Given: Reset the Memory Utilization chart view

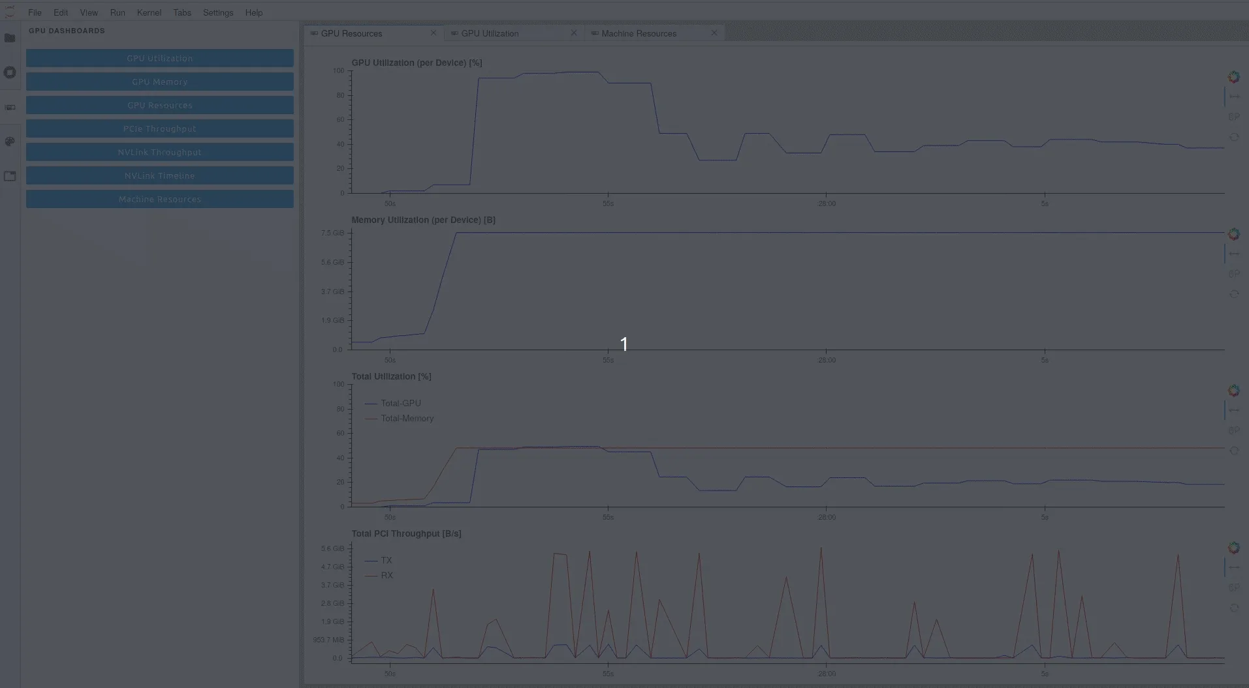Looking at the screenshot, I should pos(1233,294).
